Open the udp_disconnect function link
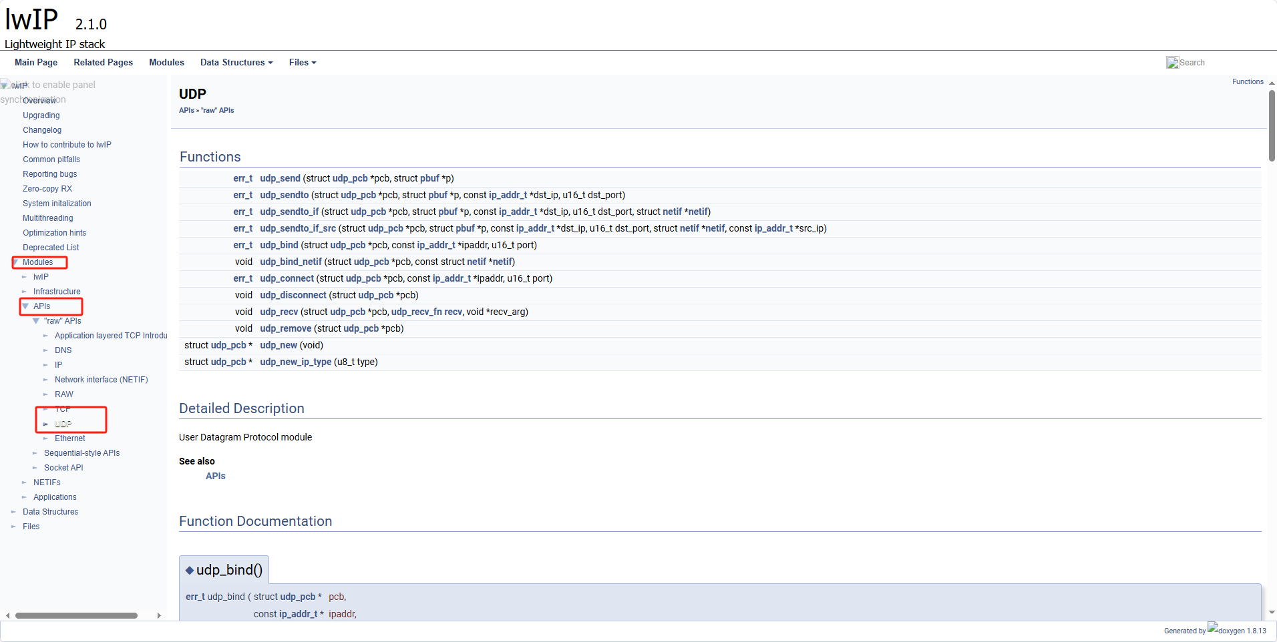 pos(293,295)
